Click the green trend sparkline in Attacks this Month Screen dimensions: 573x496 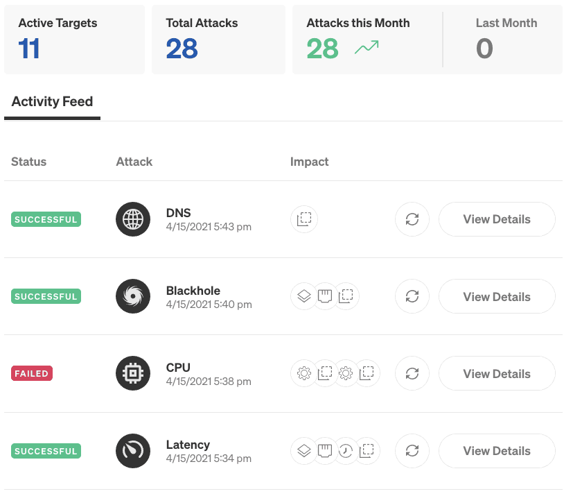[x=365, y=49]
